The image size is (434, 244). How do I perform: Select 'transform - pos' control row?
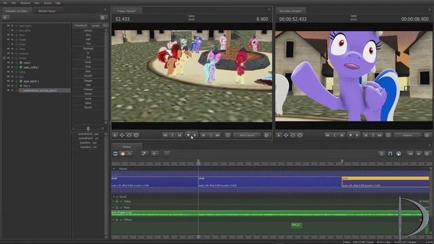[88, 143]
